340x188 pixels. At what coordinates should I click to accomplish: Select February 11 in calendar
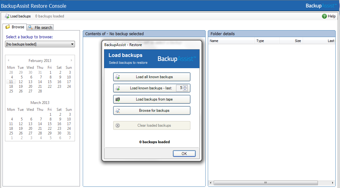tap(11, 82)
